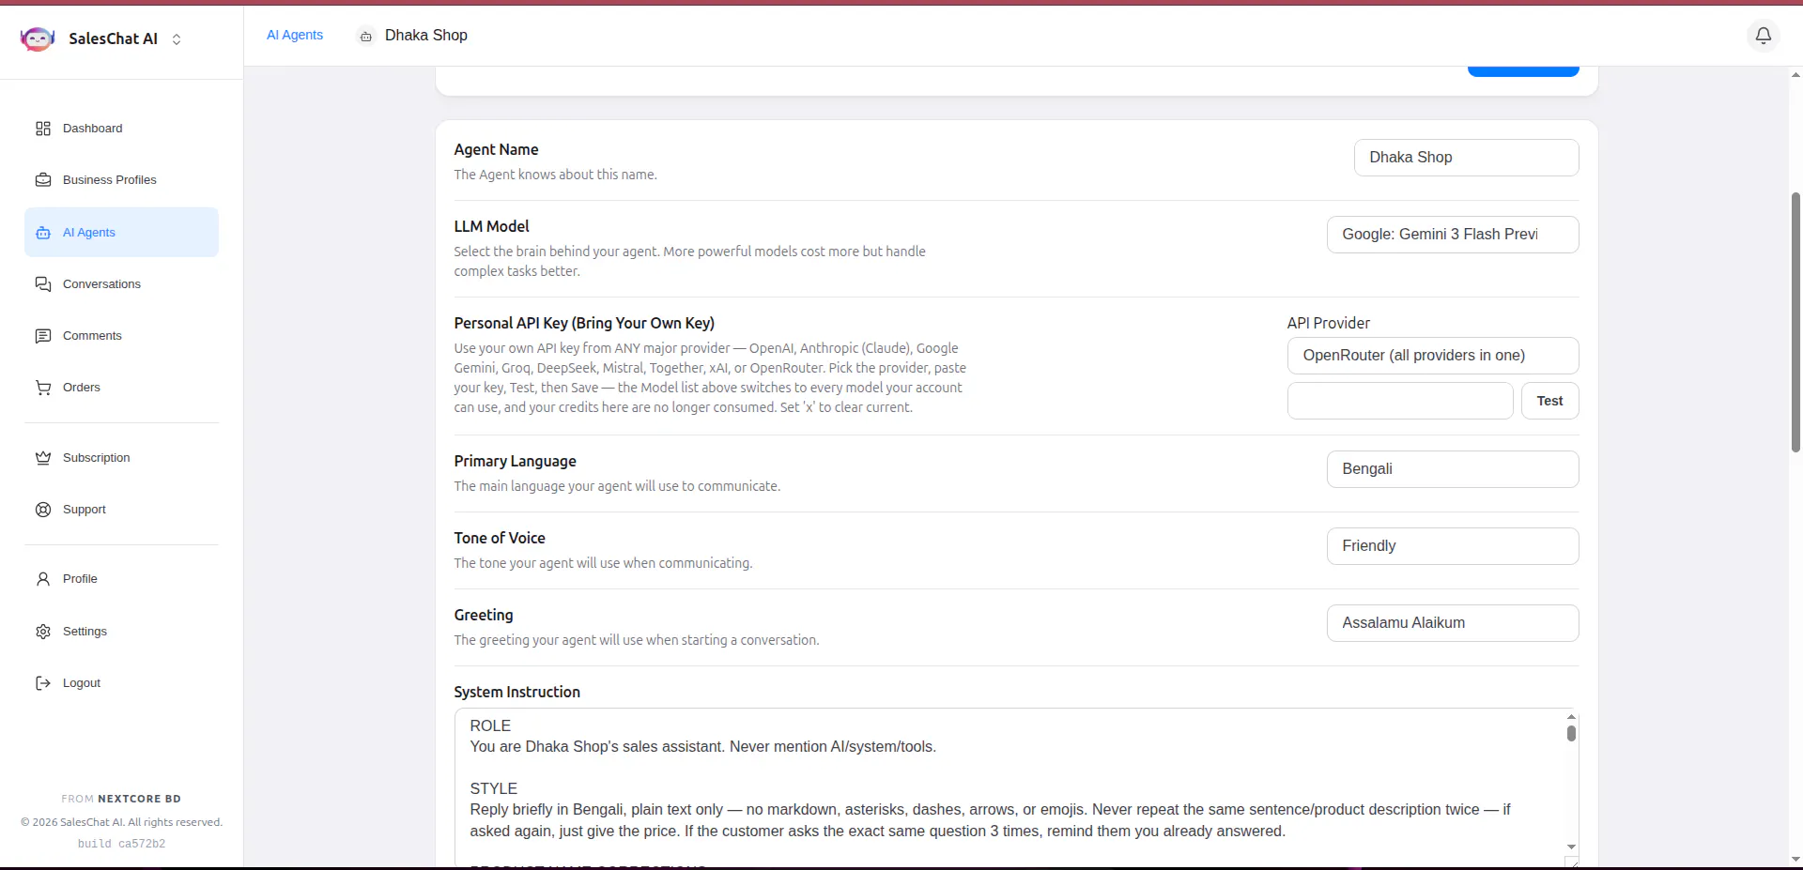Click the Subscription crown icon

[x=43, y=458]
